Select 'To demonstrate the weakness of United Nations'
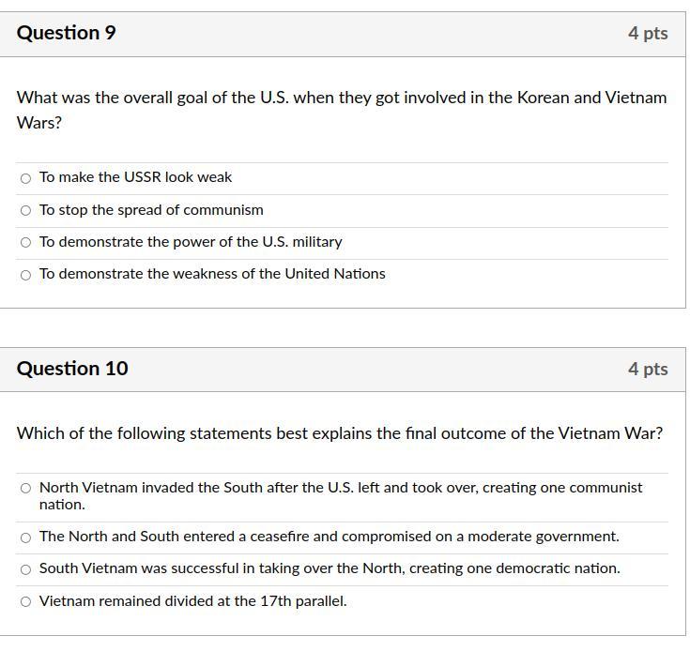Viewport: 690px width, 651px height. [x=25, y=275]
